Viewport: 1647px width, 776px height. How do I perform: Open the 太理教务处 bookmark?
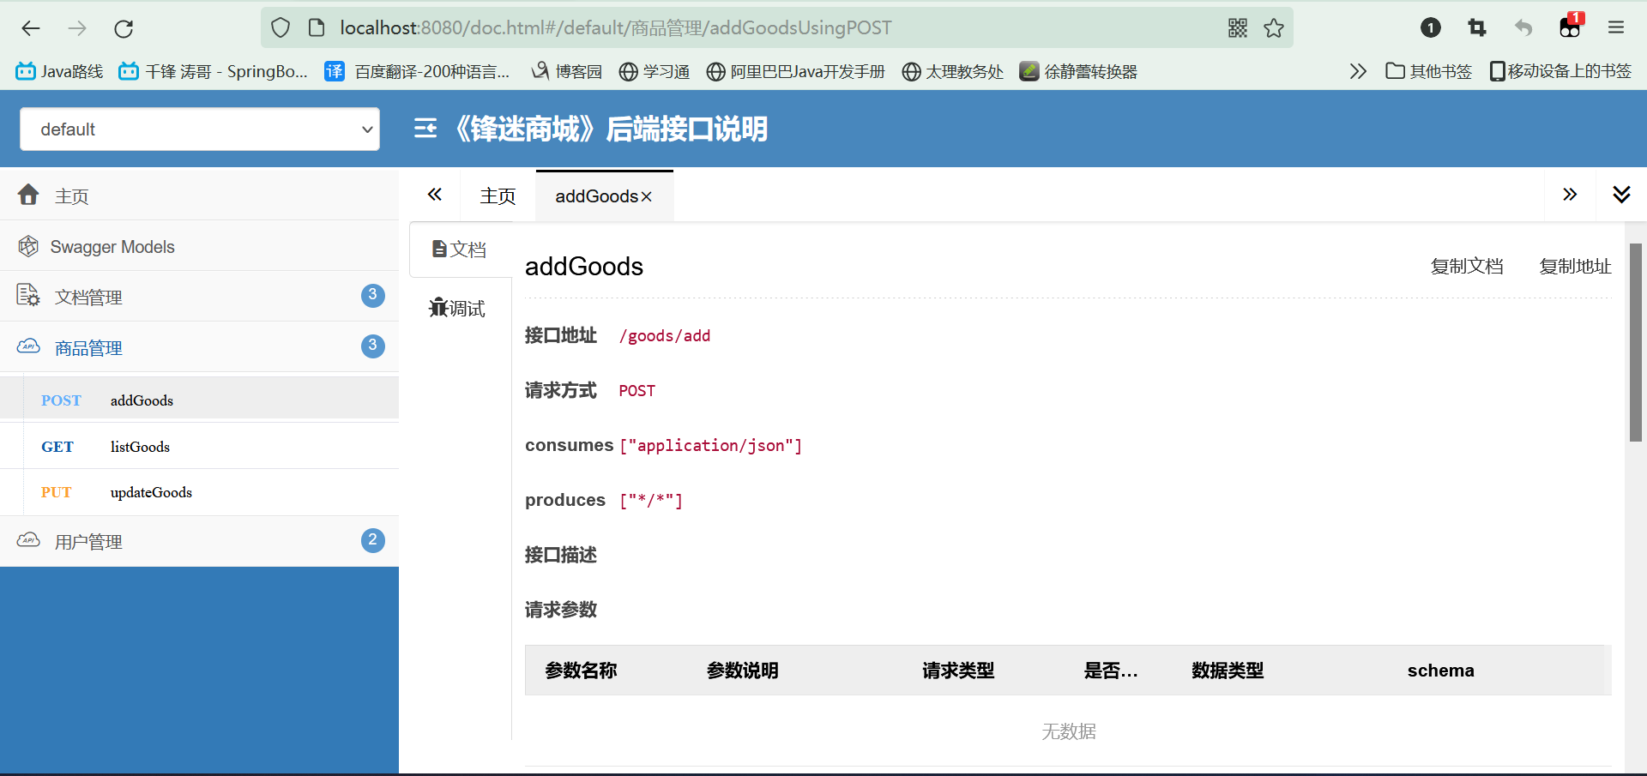(x=952, y=71)
